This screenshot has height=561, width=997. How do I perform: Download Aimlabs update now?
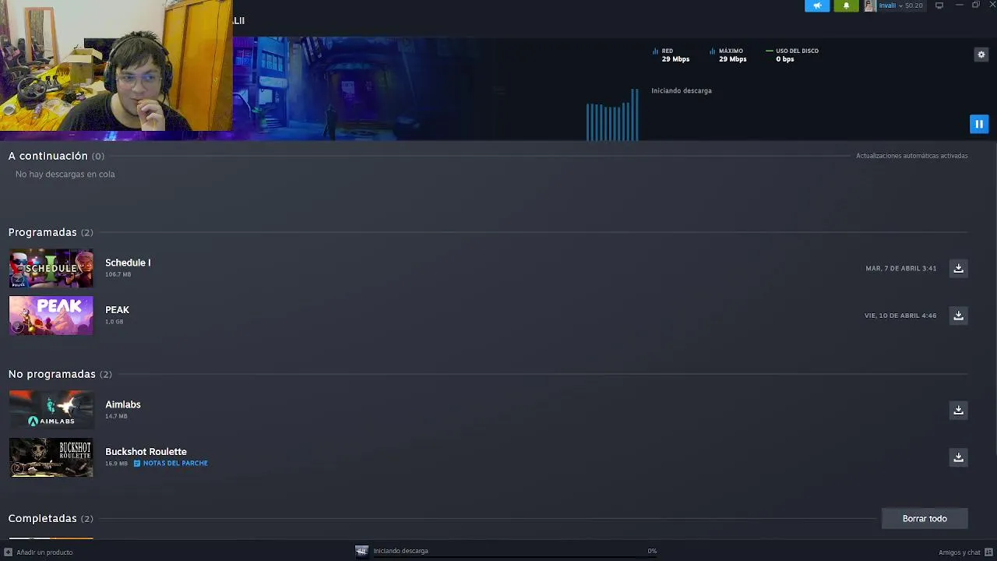[x=958, y=410]
